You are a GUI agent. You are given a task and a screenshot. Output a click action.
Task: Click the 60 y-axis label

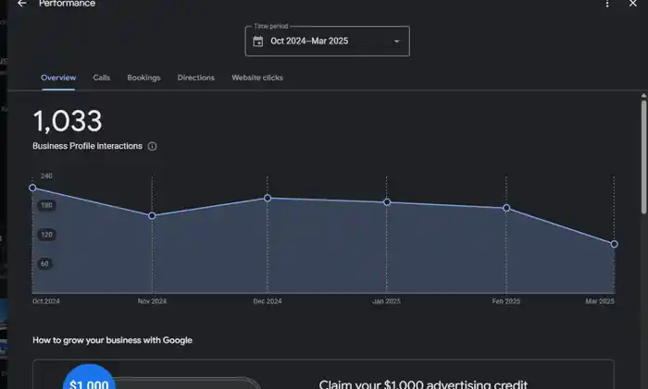[x=44, y=263]
